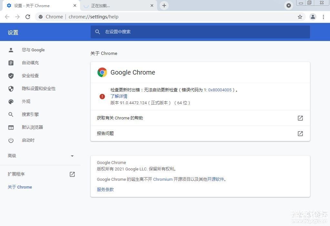Open 获取有关 Chrome 的帮助
This screenshot has width=330, height=226.
(200, 118)
